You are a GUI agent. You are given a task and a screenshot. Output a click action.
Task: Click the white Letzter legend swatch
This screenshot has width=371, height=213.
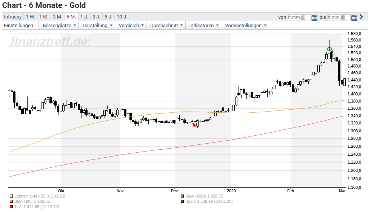[x=11, y=196]
